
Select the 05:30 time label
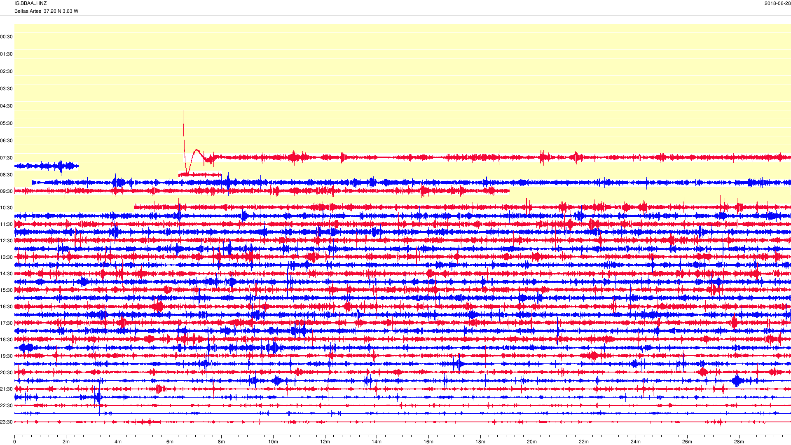coord(6,123)
